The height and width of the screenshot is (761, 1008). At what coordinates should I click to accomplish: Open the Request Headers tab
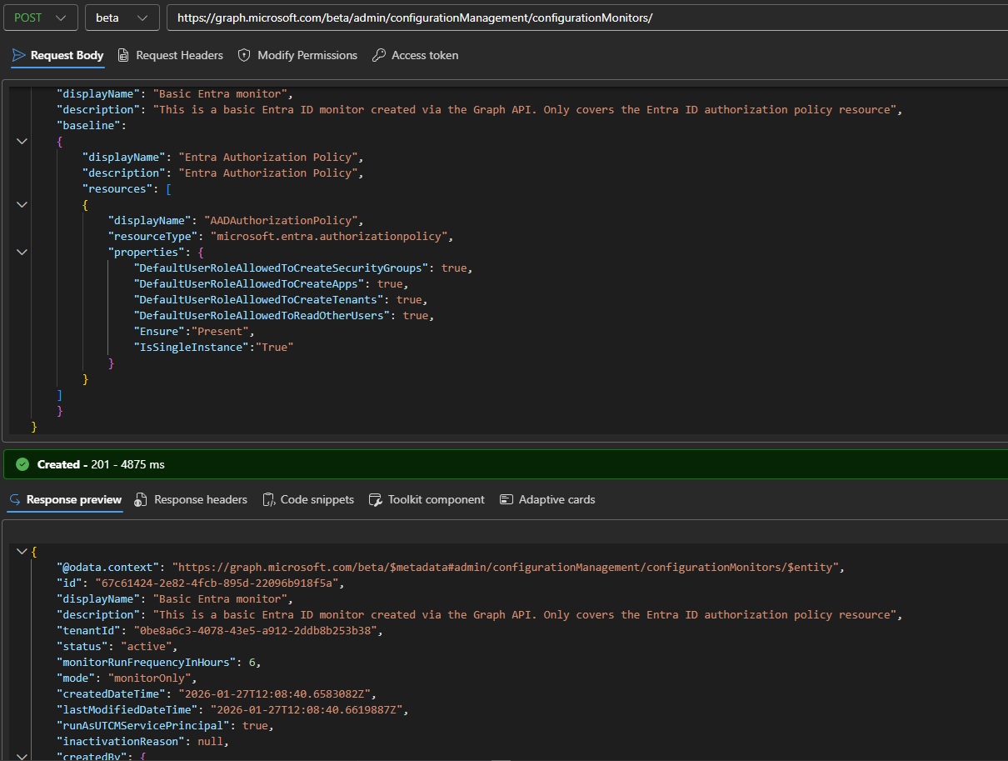point(179,55)
